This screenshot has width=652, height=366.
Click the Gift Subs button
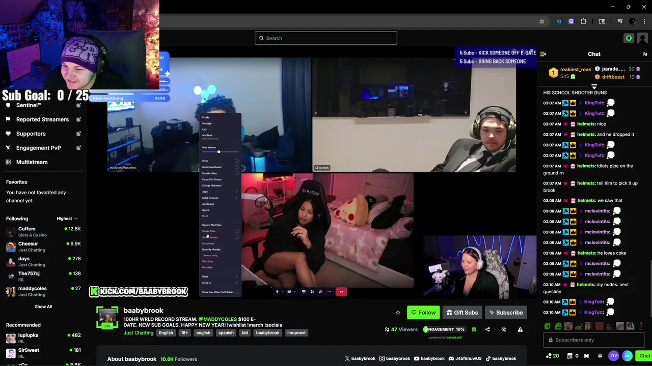[x=462, y=313]
